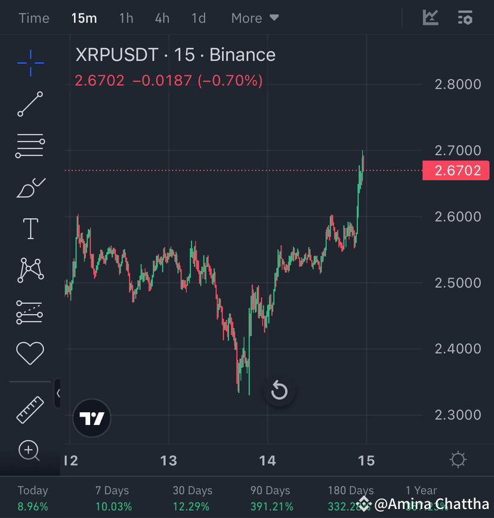Screen dimensions: 494x518
Task: Select the measure ruler tool
Action: click(x=30, y=410)
